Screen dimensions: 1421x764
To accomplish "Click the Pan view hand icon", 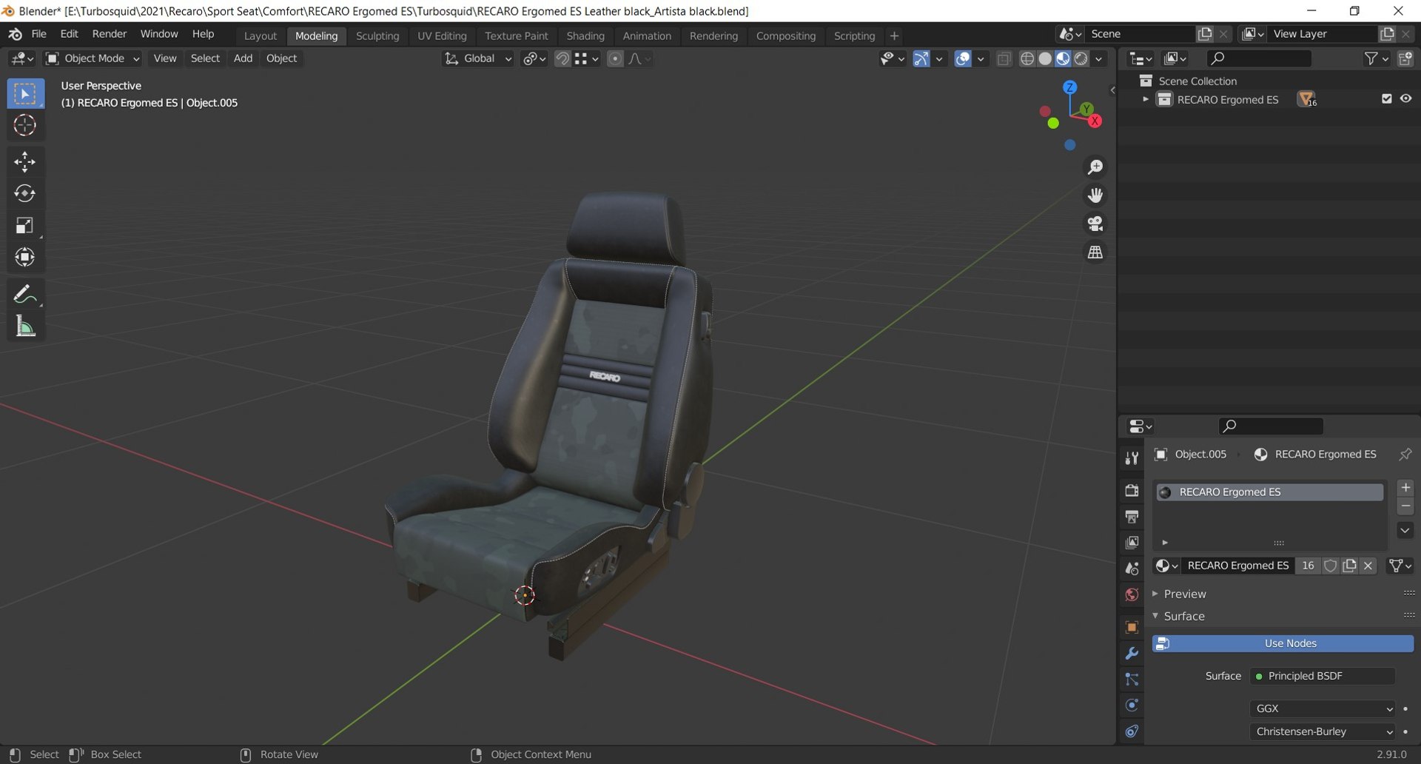I will (x=1095, y=195).
